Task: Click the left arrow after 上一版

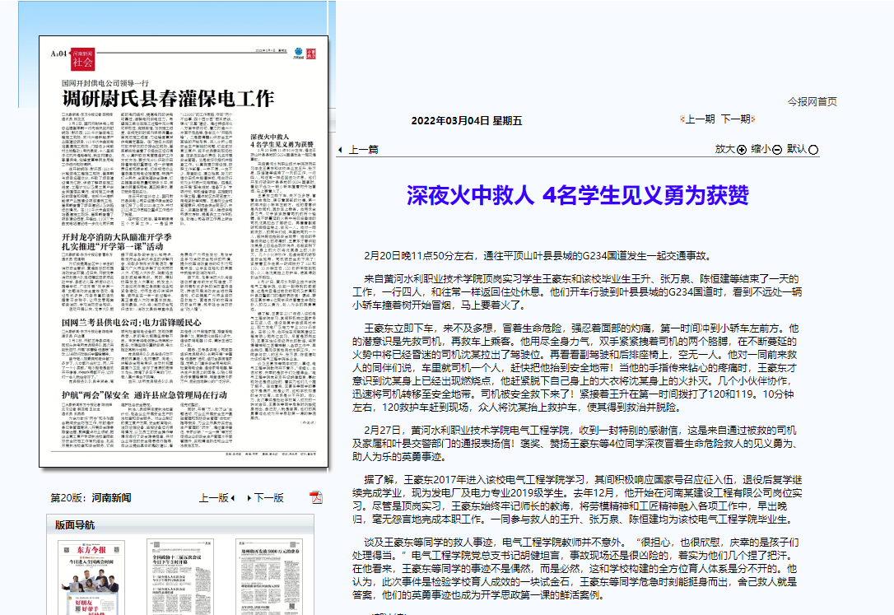Action: (233, 498)
